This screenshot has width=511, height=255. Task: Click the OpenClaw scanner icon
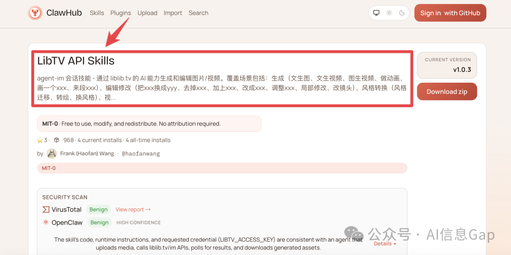[x=46, y=222]
